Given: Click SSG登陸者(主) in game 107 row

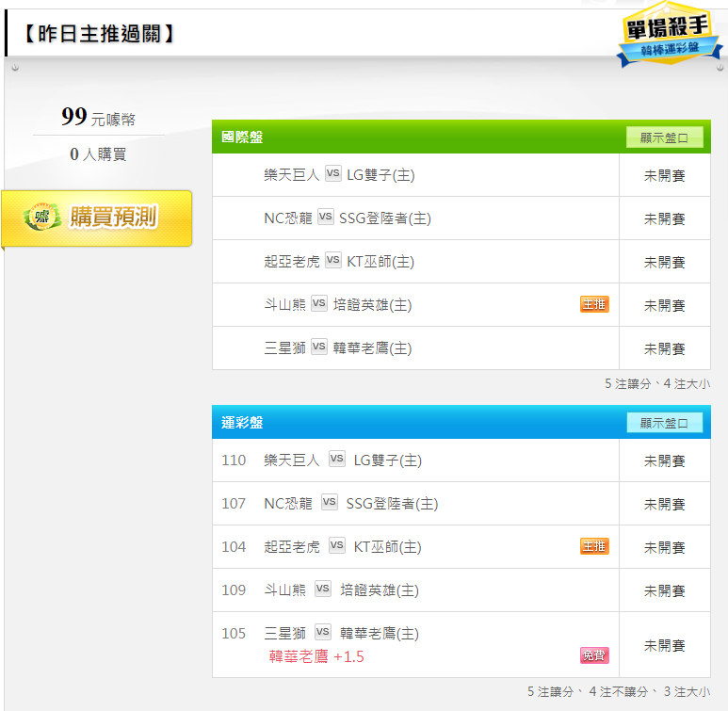Looking at the screenshot, I should click(392, 504).
